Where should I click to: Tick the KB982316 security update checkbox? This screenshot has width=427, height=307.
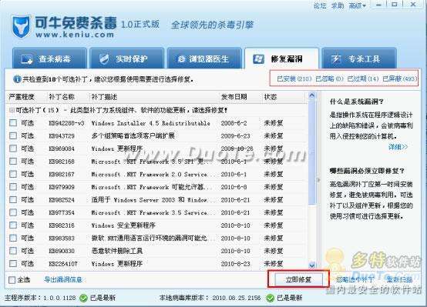(13, 225)
